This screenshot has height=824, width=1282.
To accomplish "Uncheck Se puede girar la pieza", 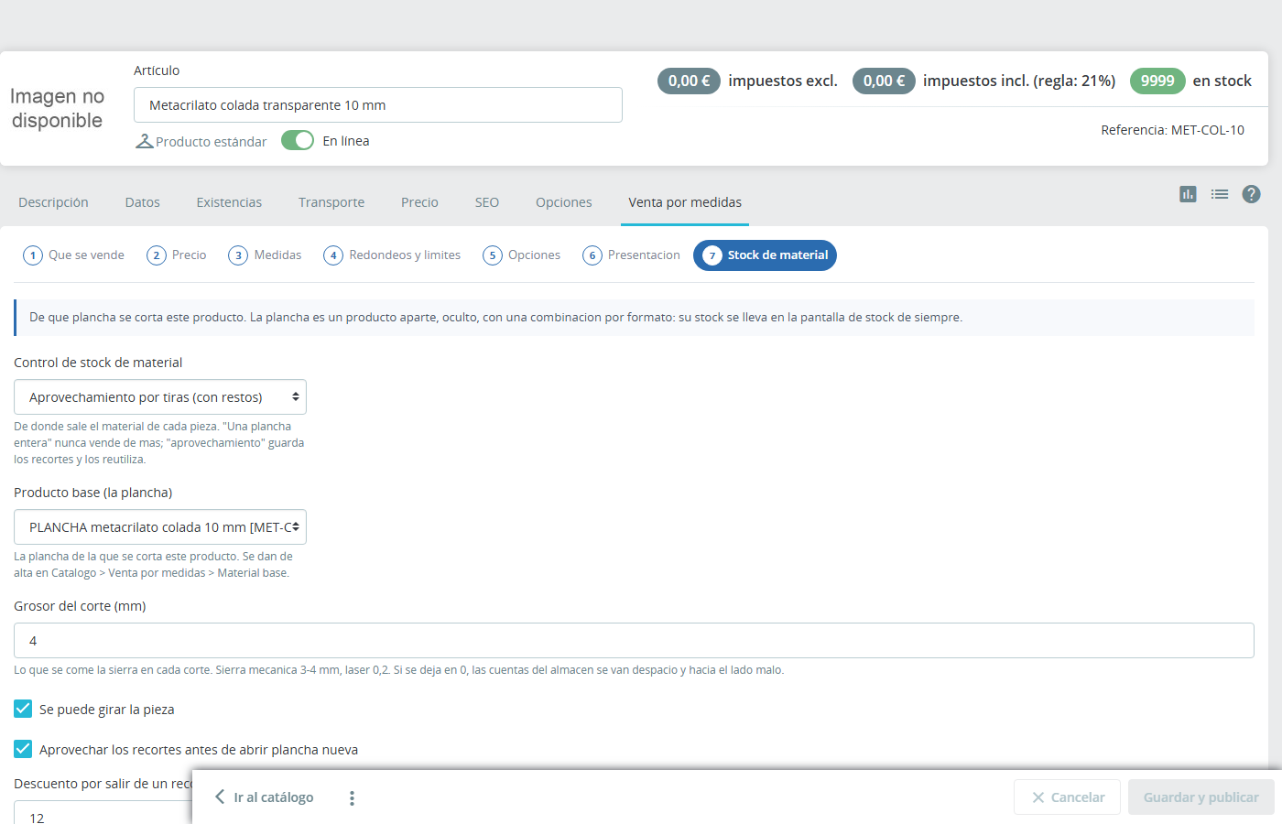I will (23, 709).
